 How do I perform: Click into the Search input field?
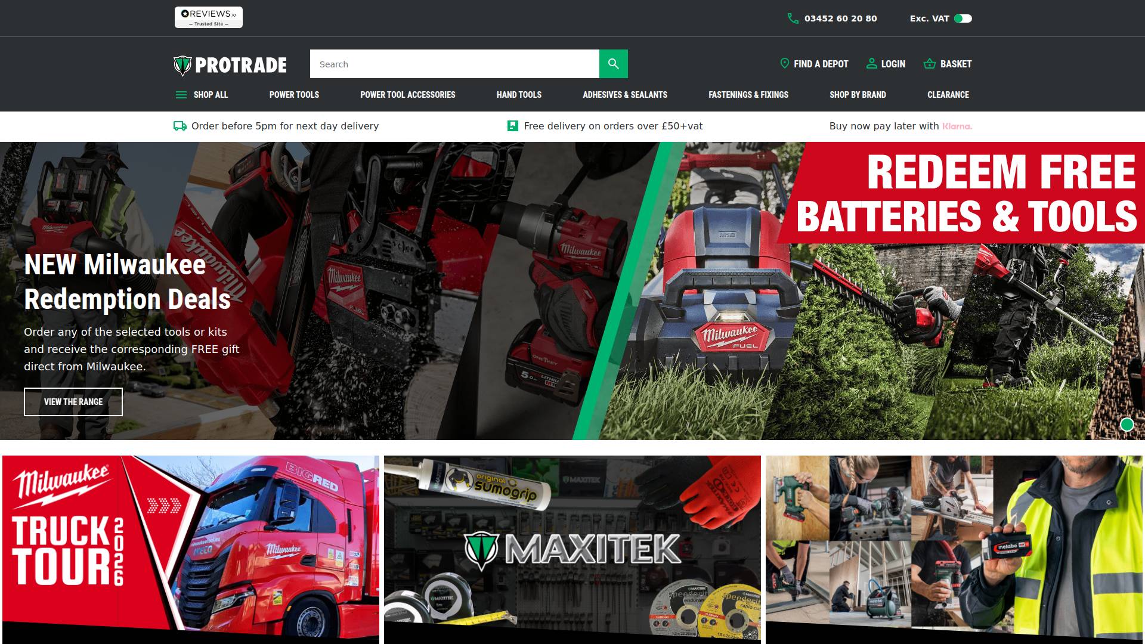pos(453,64)
